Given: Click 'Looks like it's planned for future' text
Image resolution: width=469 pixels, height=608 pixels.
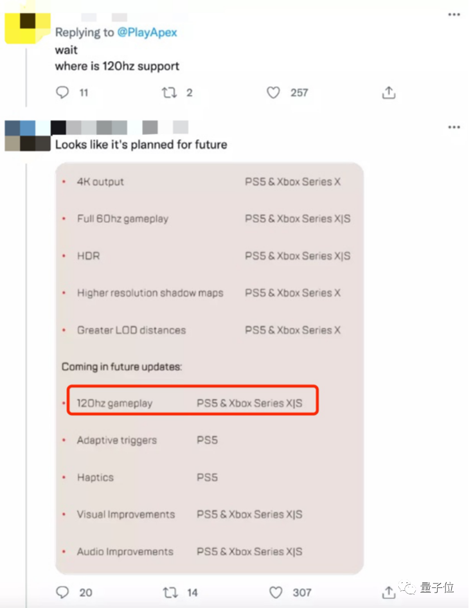Looking at the screenshot, I should (x=141, y=145).
